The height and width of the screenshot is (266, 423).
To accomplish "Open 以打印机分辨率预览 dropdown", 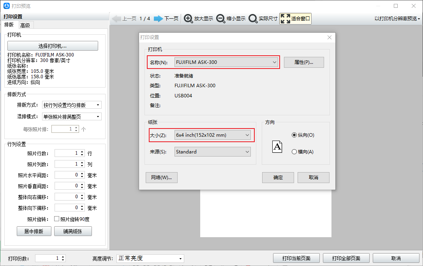I will click(x=397, y=19).
